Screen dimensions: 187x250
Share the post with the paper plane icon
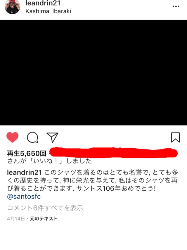pos(52,137)
